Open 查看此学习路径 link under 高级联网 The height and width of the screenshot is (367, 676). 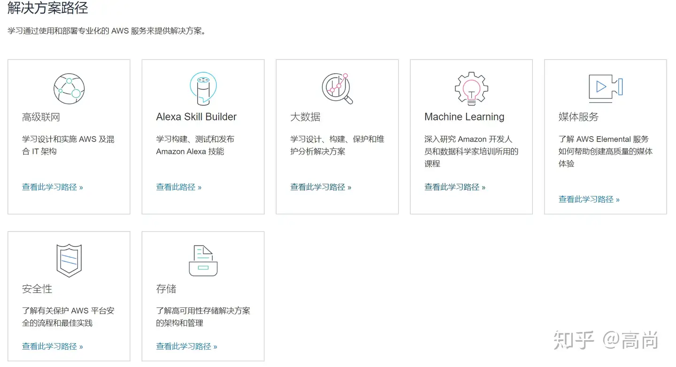(x=53, y=187)
